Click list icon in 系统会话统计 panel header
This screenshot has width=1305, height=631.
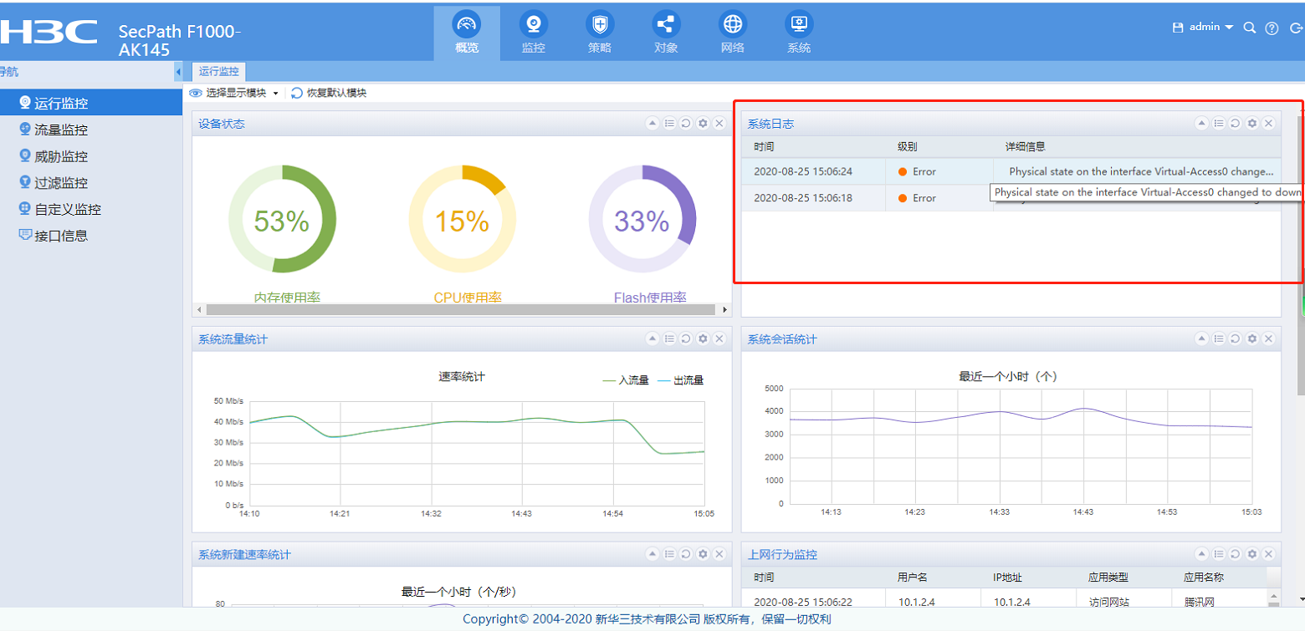[1219, 338]
